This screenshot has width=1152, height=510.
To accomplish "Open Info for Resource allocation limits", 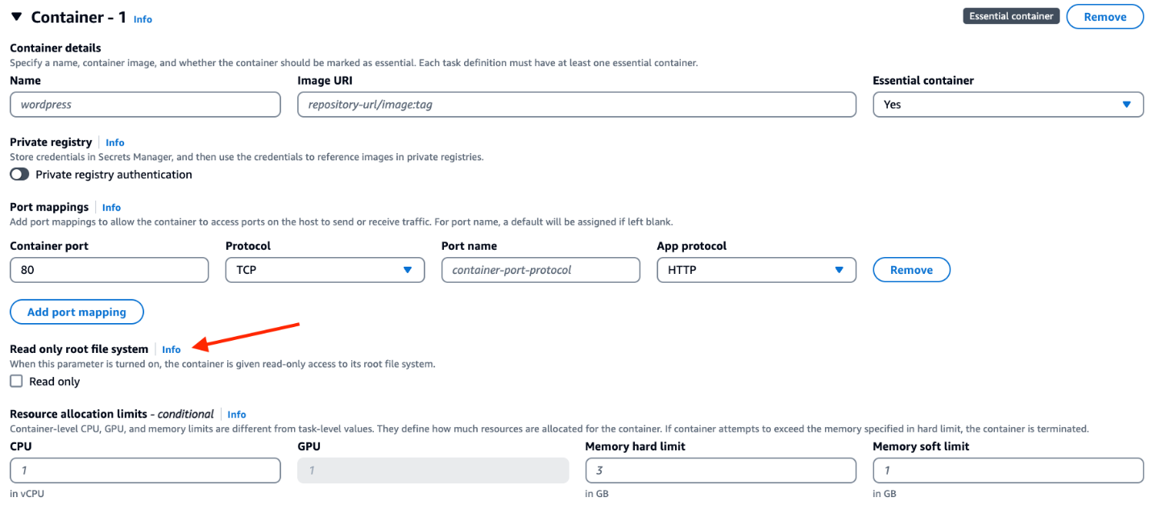I will tap(236, 414).
